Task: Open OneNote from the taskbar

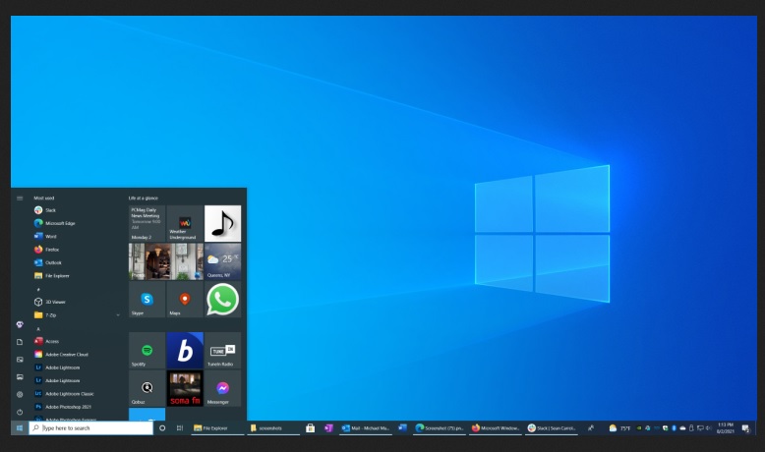Action: [328, 428]
